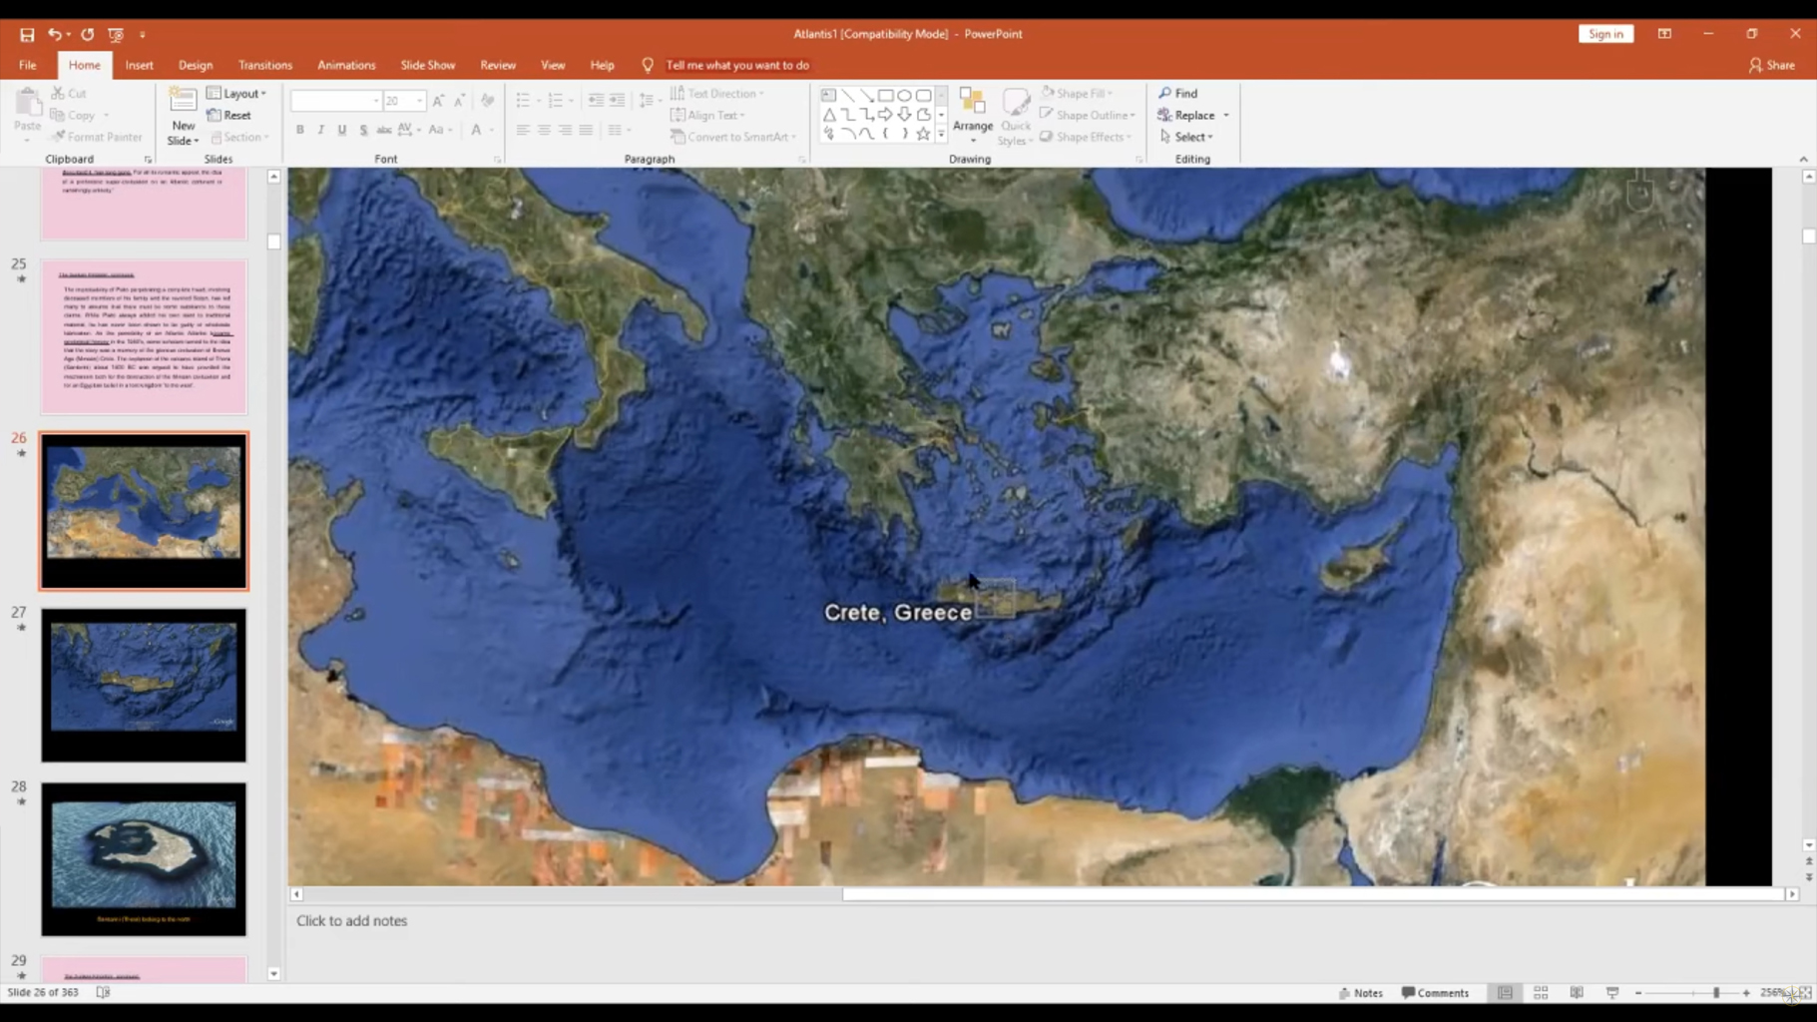The width and height of the screenshot is (1817, 1022).
Task: Toggle the Notes pane in status bar
Action: [1361, 993]
